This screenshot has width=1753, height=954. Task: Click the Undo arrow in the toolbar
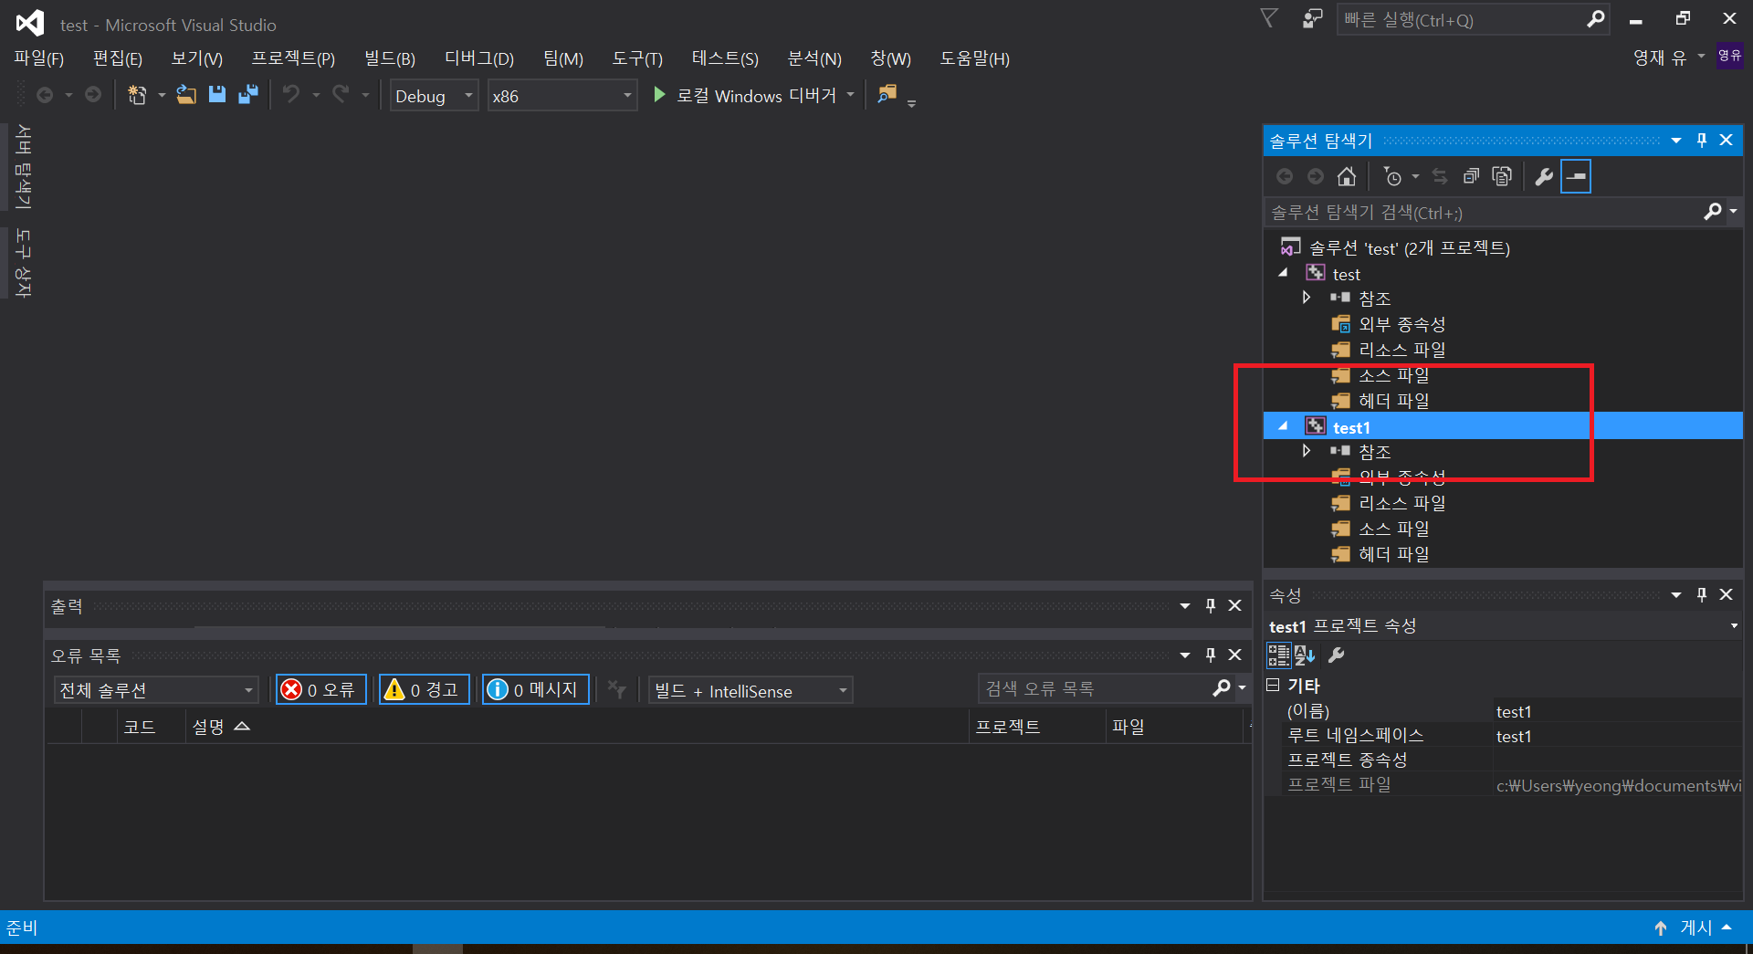[x=291, y=95]
